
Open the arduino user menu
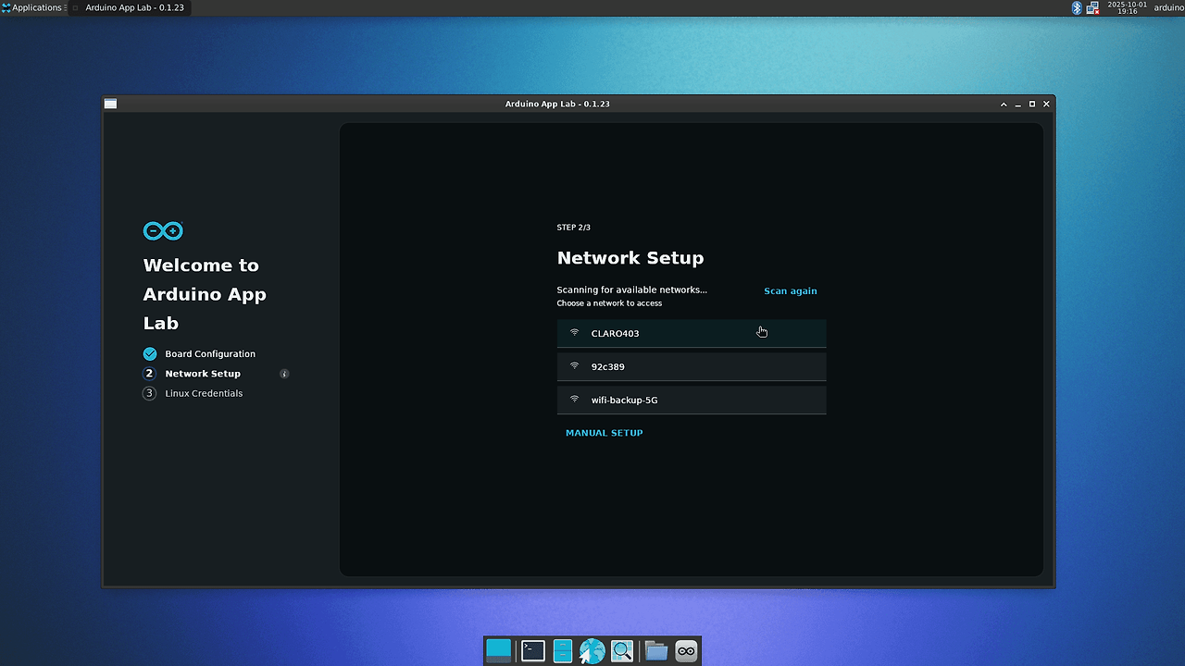[1168, 7]
